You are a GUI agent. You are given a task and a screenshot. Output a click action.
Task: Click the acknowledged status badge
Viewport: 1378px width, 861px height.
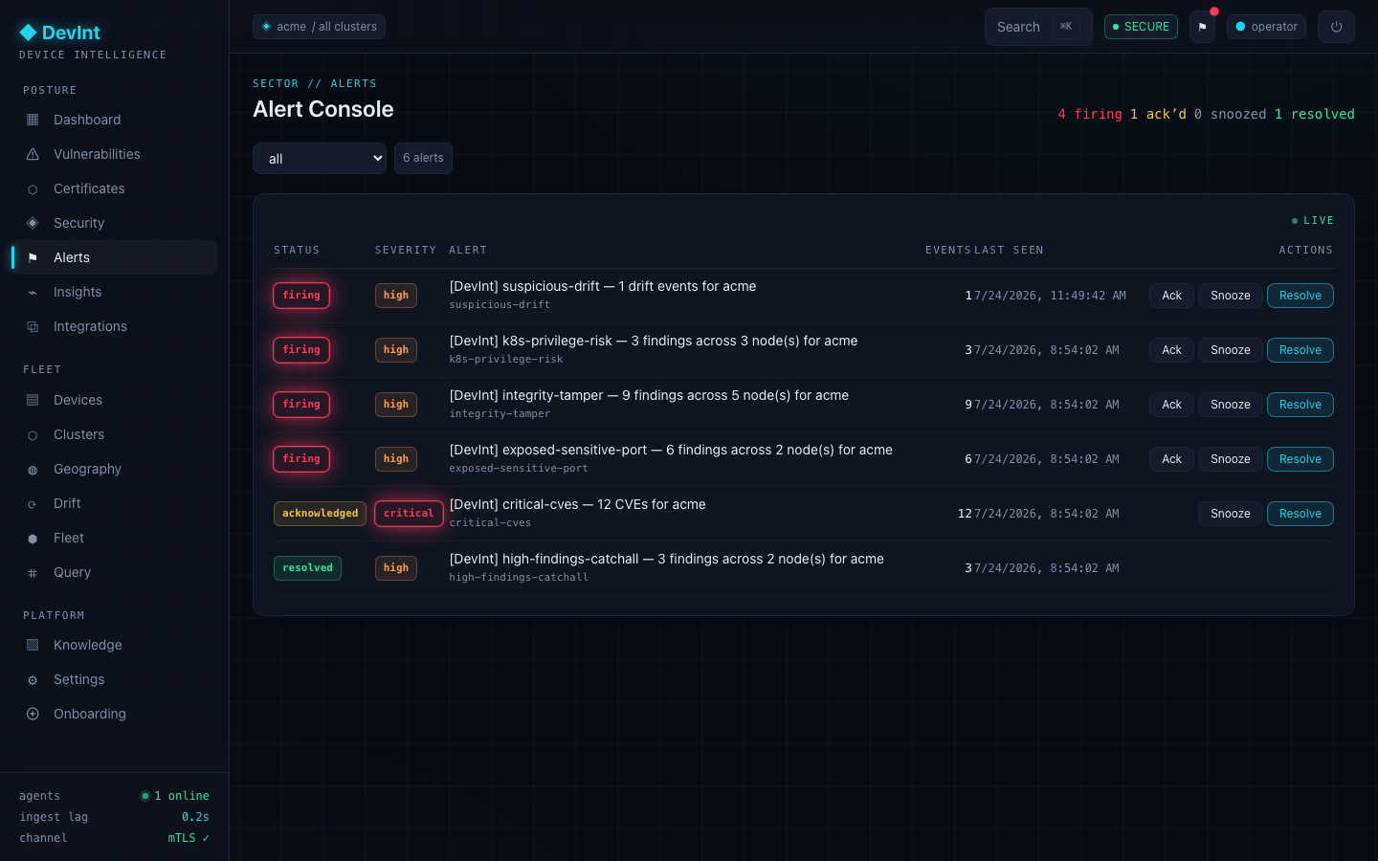[320, 514]
